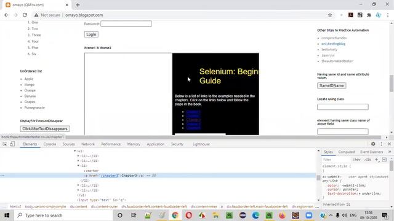Screen dimensions: 394x221
Task: Open the Network tab
Action: (x=88, y=144)
